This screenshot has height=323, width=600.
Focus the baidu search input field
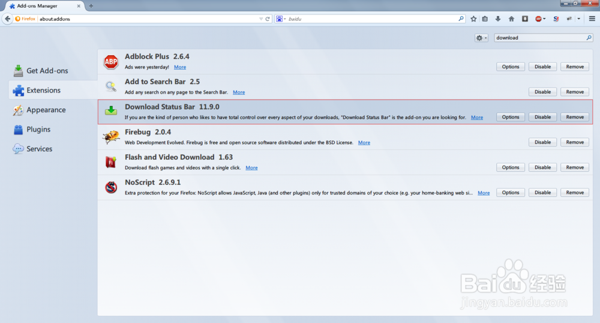tap(371, 19)
